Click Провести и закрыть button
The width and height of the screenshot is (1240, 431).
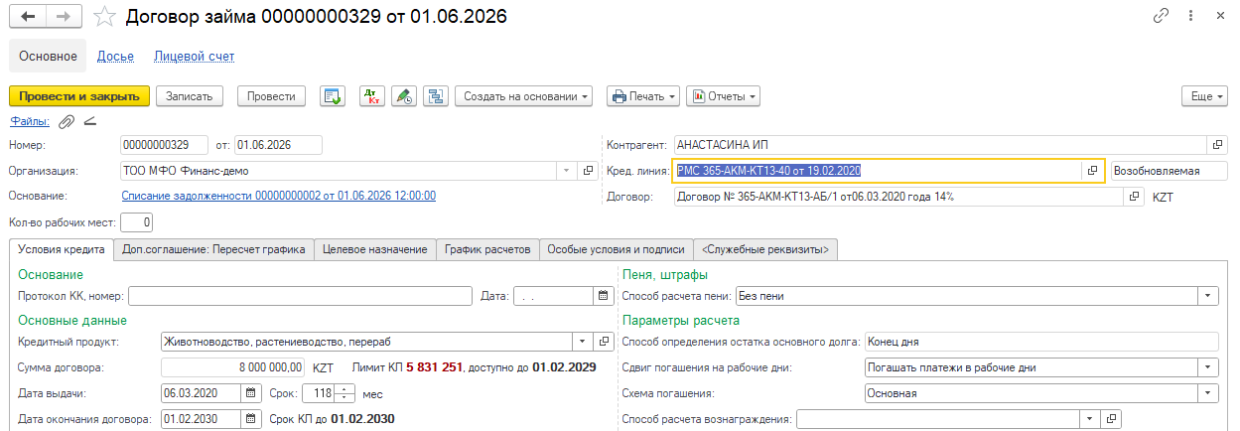pos(79,96)
